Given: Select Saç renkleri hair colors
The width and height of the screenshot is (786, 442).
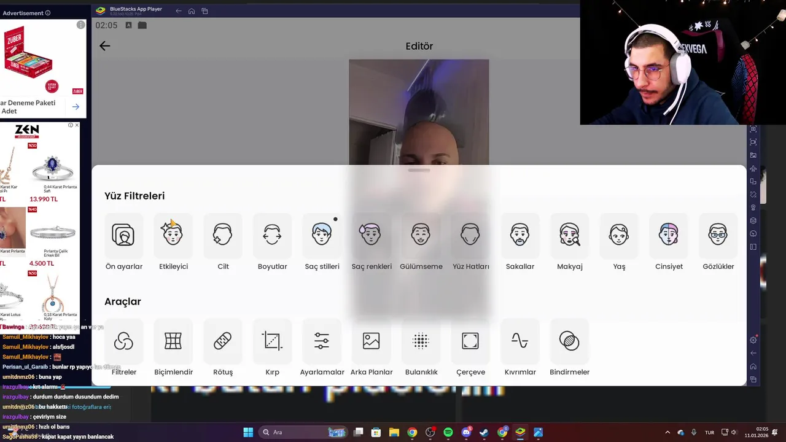Looking at the screenshot, I should click(372, 242).
